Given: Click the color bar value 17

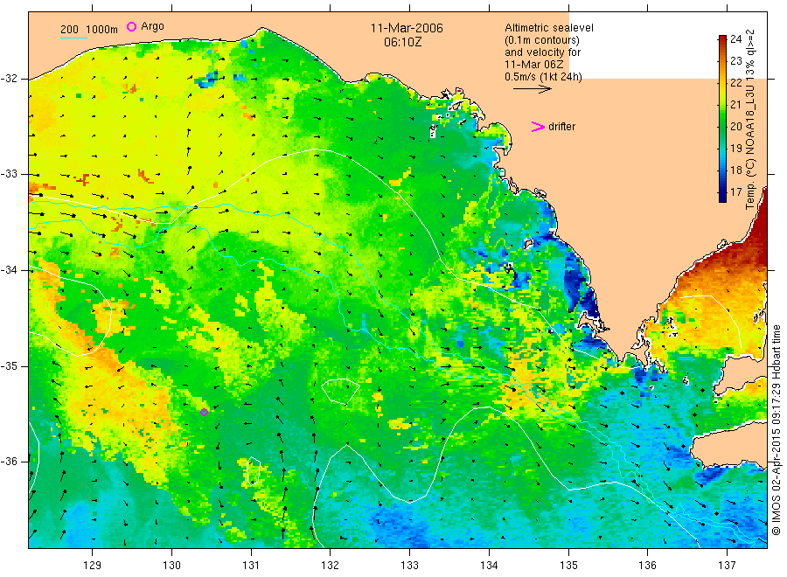Looking at the screenshot, I should point(735,191).
